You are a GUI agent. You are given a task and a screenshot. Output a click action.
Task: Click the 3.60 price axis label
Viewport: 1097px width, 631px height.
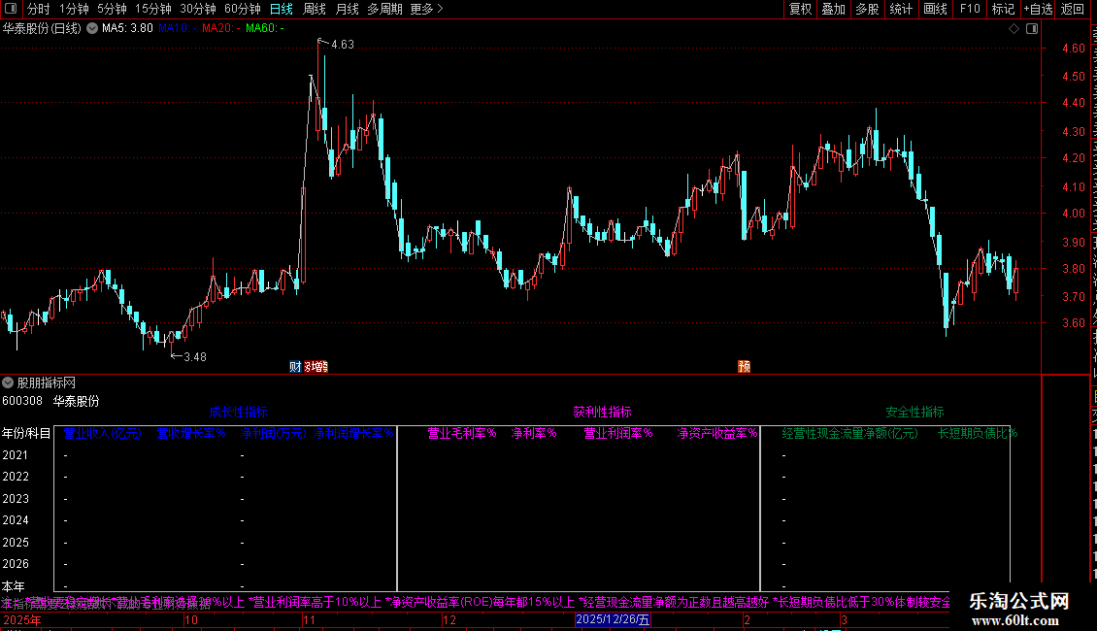[x=1073, y=323]
